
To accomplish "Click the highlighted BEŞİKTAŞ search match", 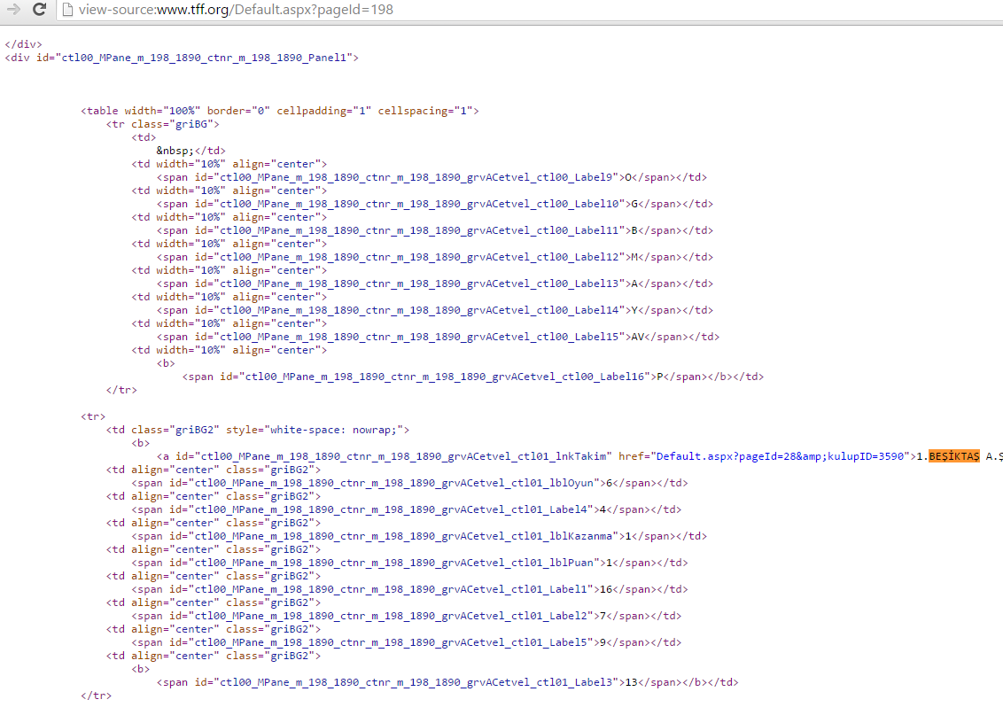I will [953, 456].
